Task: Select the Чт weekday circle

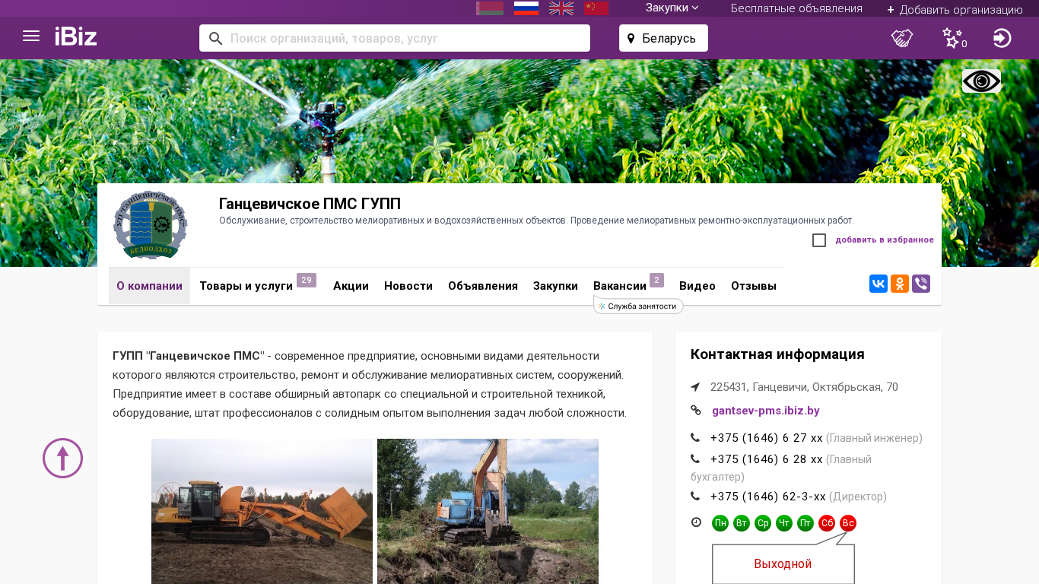Action: pos(784,523)
